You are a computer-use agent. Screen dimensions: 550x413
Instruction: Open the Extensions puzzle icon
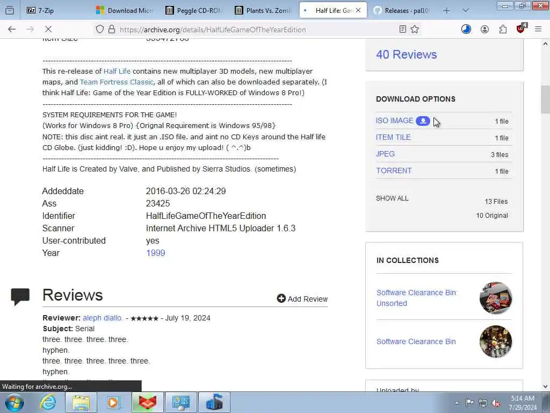point(503,30)
